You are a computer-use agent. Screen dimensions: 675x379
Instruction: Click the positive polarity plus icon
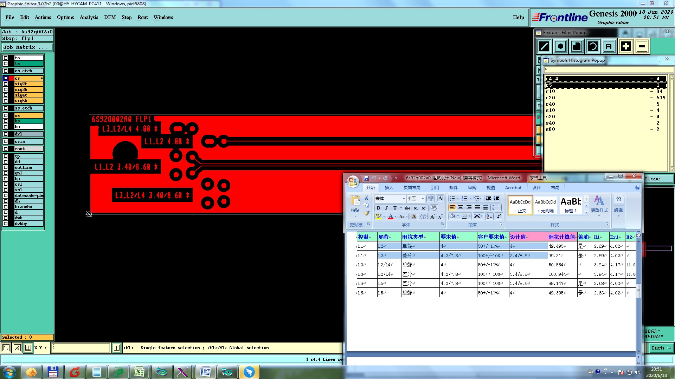tap(625, 46)
